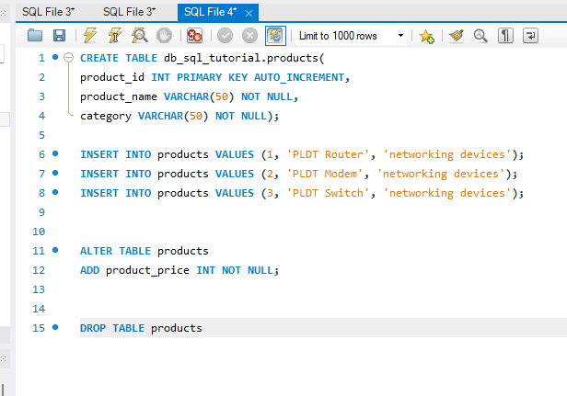This screenshot has width=567, height=396.
Task: Click the 'PLDT Router' string
Action: tap(328, 154)
